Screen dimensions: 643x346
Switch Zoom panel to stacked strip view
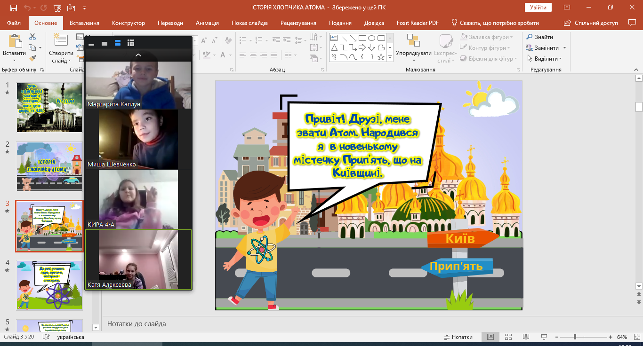[118, 43]
